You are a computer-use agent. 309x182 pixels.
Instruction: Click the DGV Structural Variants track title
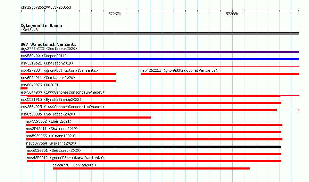[x=49, y=44]
